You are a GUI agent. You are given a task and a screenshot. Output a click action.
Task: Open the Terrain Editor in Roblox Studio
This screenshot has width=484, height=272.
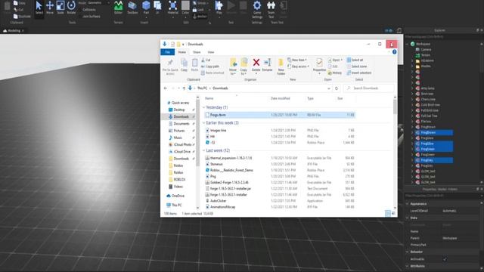(x=118, y=8)
